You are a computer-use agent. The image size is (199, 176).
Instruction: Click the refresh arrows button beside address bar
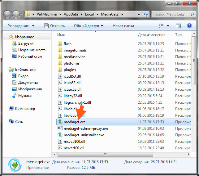[146, 14]
